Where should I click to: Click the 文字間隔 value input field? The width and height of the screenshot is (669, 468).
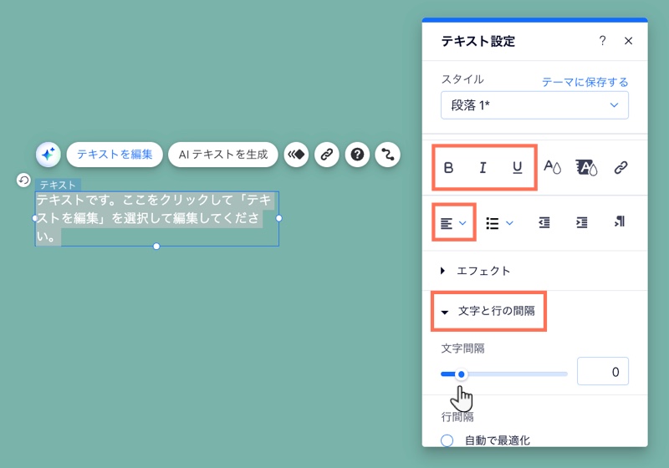pyautogui.click(x=603, y=371)
